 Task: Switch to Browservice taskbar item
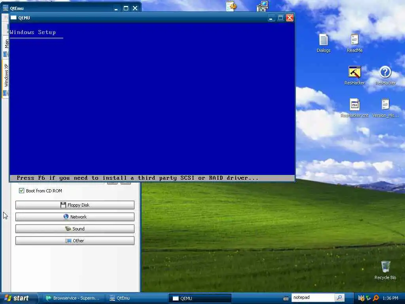click(x=73, y=298)
